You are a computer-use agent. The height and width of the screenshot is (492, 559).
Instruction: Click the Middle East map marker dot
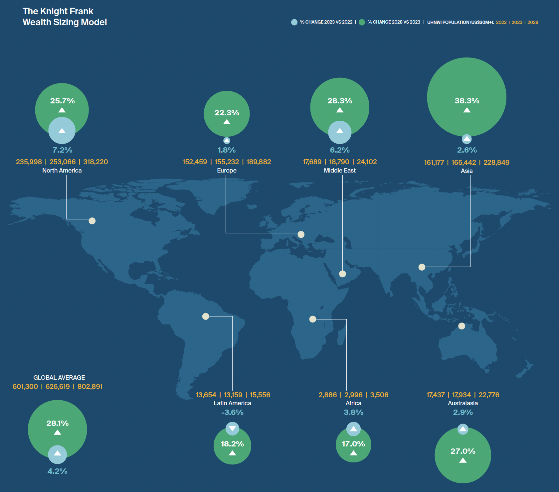pyautogui.click(x=342, y=274)
